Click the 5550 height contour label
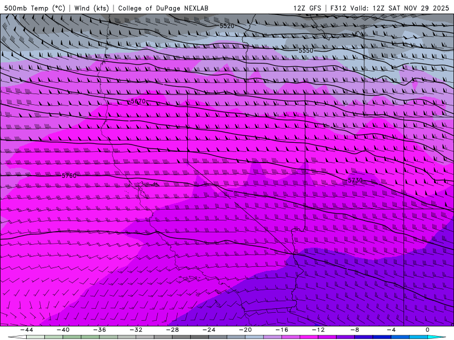 click(306, 50)
